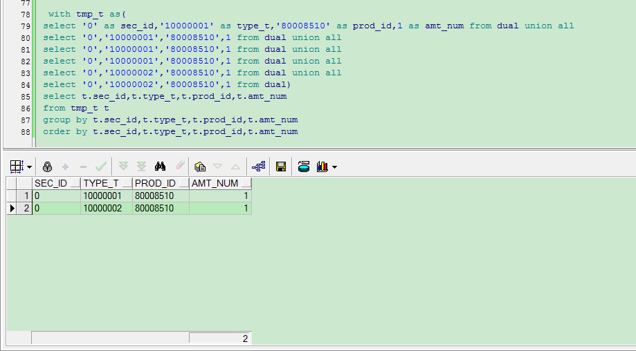Click the downward triangle next record icon

pos(217,167)
